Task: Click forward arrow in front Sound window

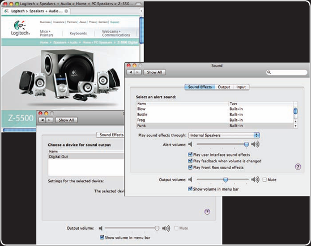Action: [138, 72]
